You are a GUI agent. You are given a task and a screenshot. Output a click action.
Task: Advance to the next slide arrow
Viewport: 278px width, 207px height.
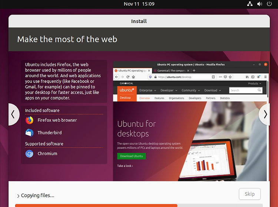[265, 114]
